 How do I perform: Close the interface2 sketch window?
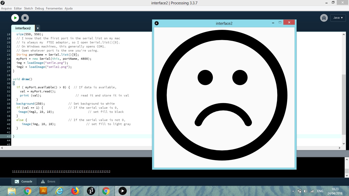point(289,22)
